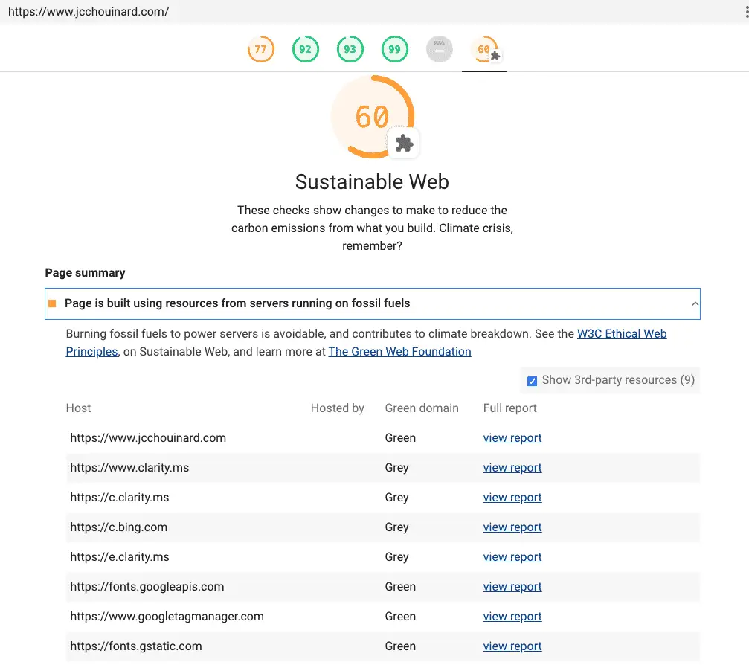Select host cell https://fonts.gstatic.com
The width and height of the screenshot is (749, 665).
[x=136, y=646]
